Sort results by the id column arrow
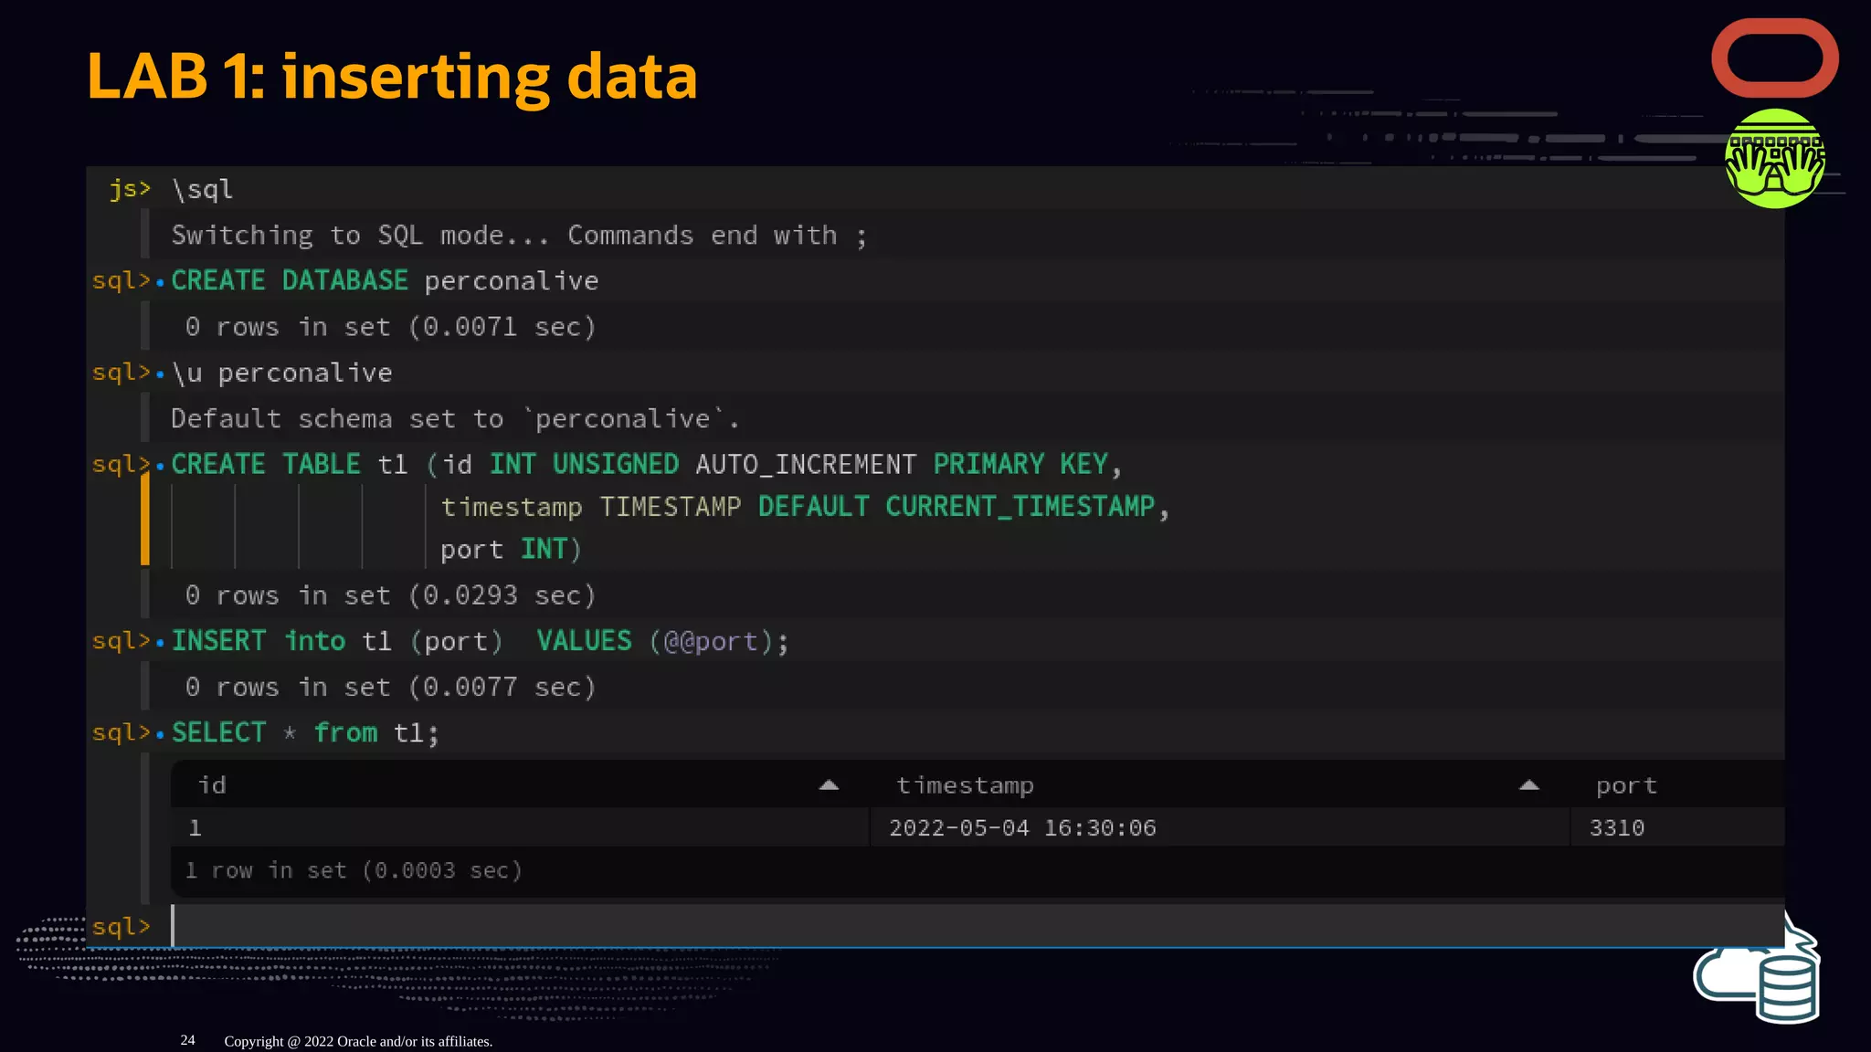 click(x=829, y=785)
